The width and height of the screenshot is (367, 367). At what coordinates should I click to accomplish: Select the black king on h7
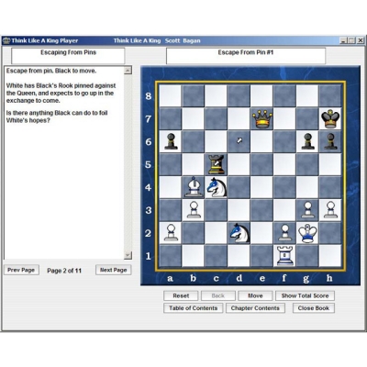[330, 119]
